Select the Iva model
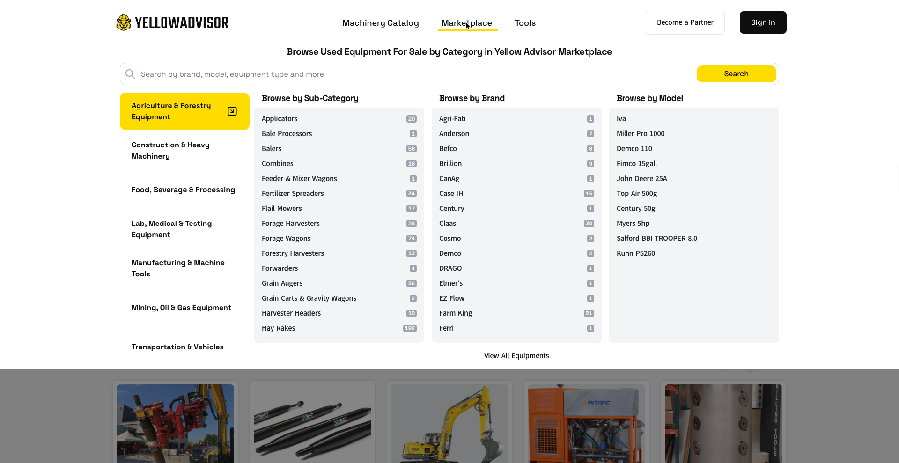 [x=621, y=119]
